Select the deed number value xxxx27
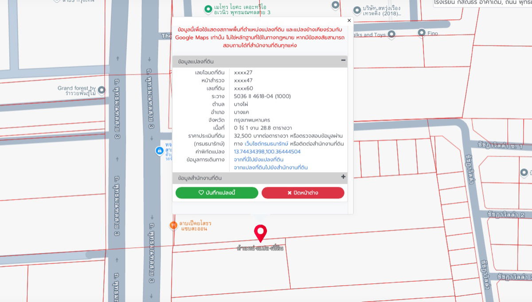This screenshot has width=532, height=302. point(243,72)
